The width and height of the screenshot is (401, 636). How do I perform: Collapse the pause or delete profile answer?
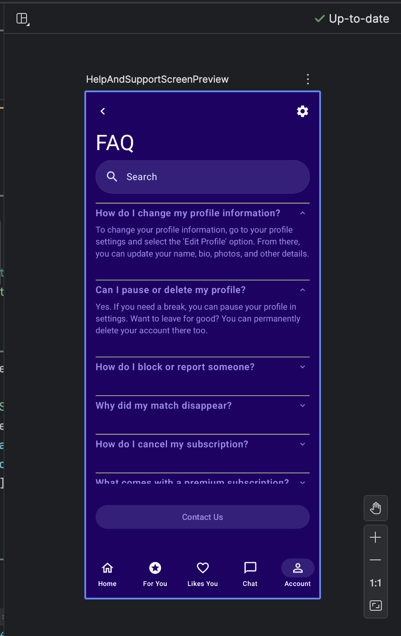coord(303,290)
